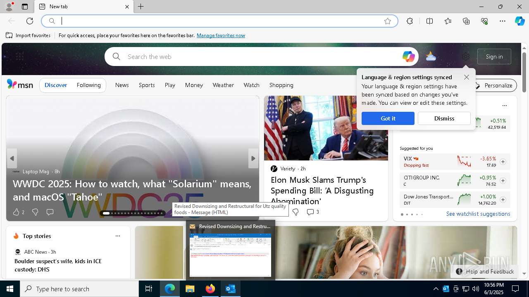529x297 pixels.
Task: Open the weather icon on MSN header
Action: tap(431, 57)
